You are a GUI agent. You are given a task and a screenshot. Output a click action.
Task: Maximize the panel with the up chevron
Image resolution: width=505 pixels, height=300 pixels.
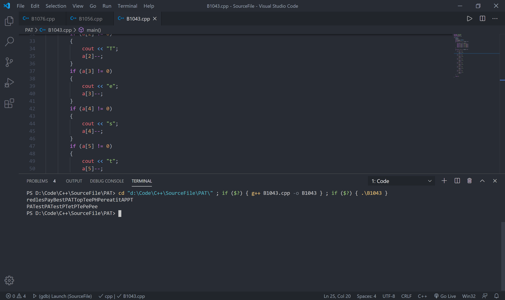click(x=482, y=181)
